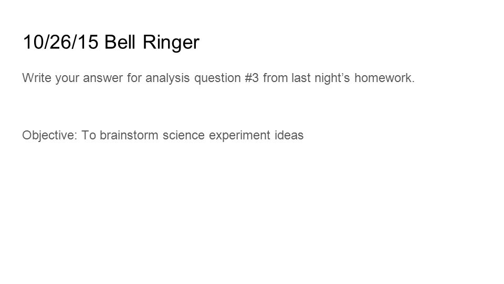The width and height of the screenshot is (504, 284).
Task: Select the date "10/26/15" in the title
Action: click(x=60, y=42)
